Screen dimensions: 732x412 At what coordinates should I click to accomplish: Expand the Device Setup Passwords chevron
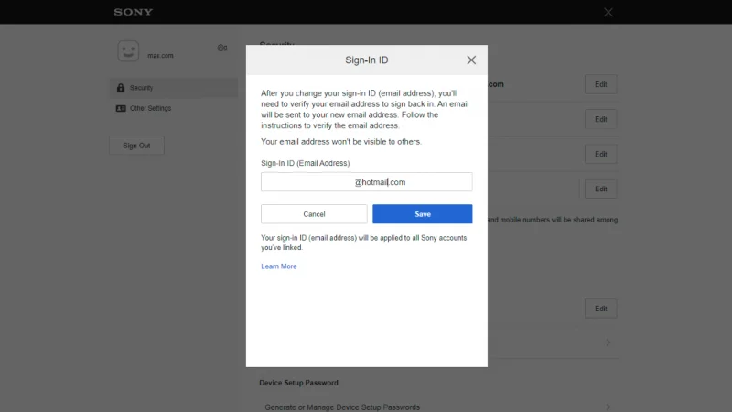coord(608,407)
